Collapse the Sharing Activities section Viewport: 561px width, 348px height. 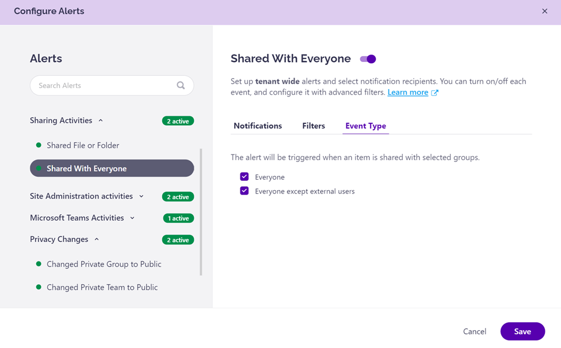(101, 121)
